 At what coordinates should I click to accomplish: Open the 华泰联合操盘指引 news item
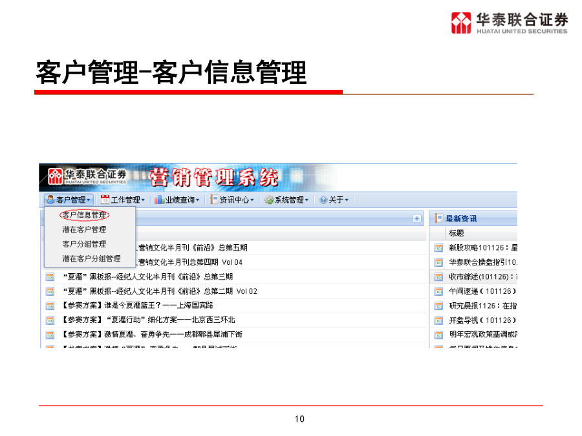click(x=483, y=262)
